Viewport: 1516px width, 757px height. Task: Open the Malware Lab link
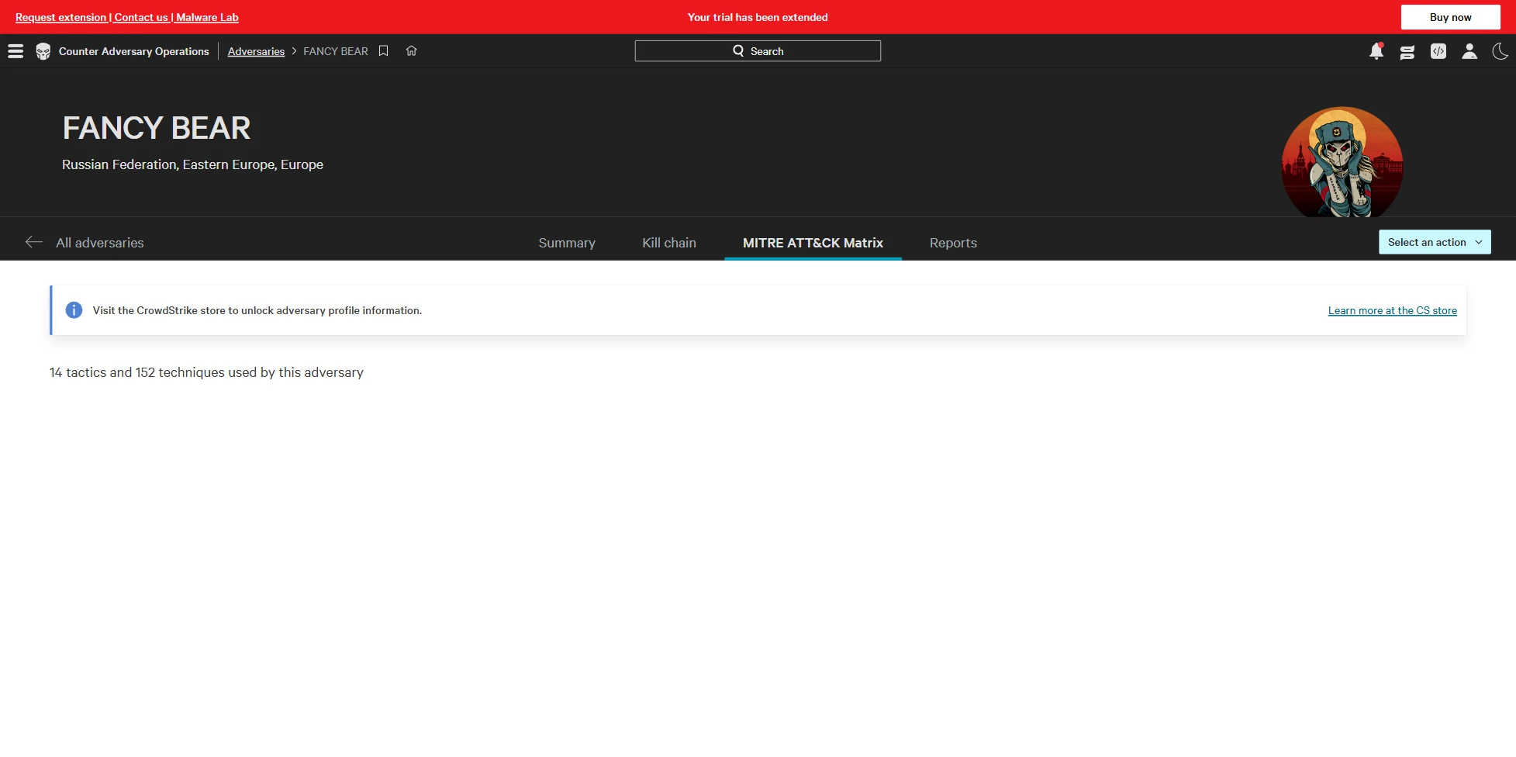pos(207,17)
